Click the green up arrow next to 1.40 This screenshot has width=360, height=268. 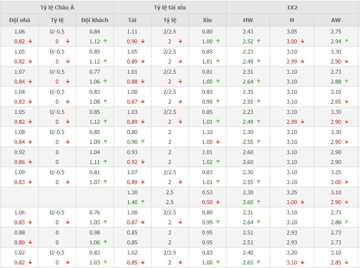[x=143, y=202]
